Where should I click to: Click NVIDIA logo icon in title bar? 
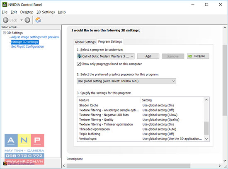5,5
